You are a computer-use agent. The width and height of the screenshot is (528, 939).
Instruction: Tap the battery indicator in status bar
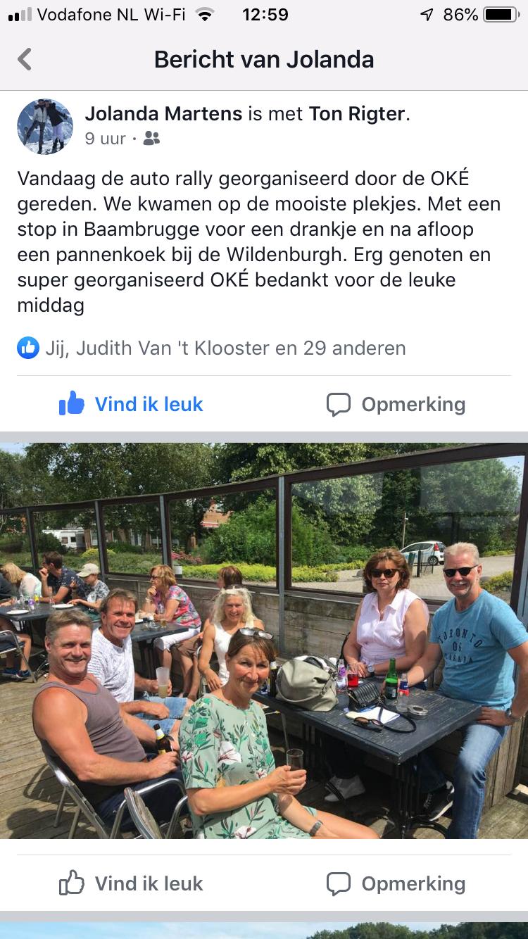coord(501,15)
